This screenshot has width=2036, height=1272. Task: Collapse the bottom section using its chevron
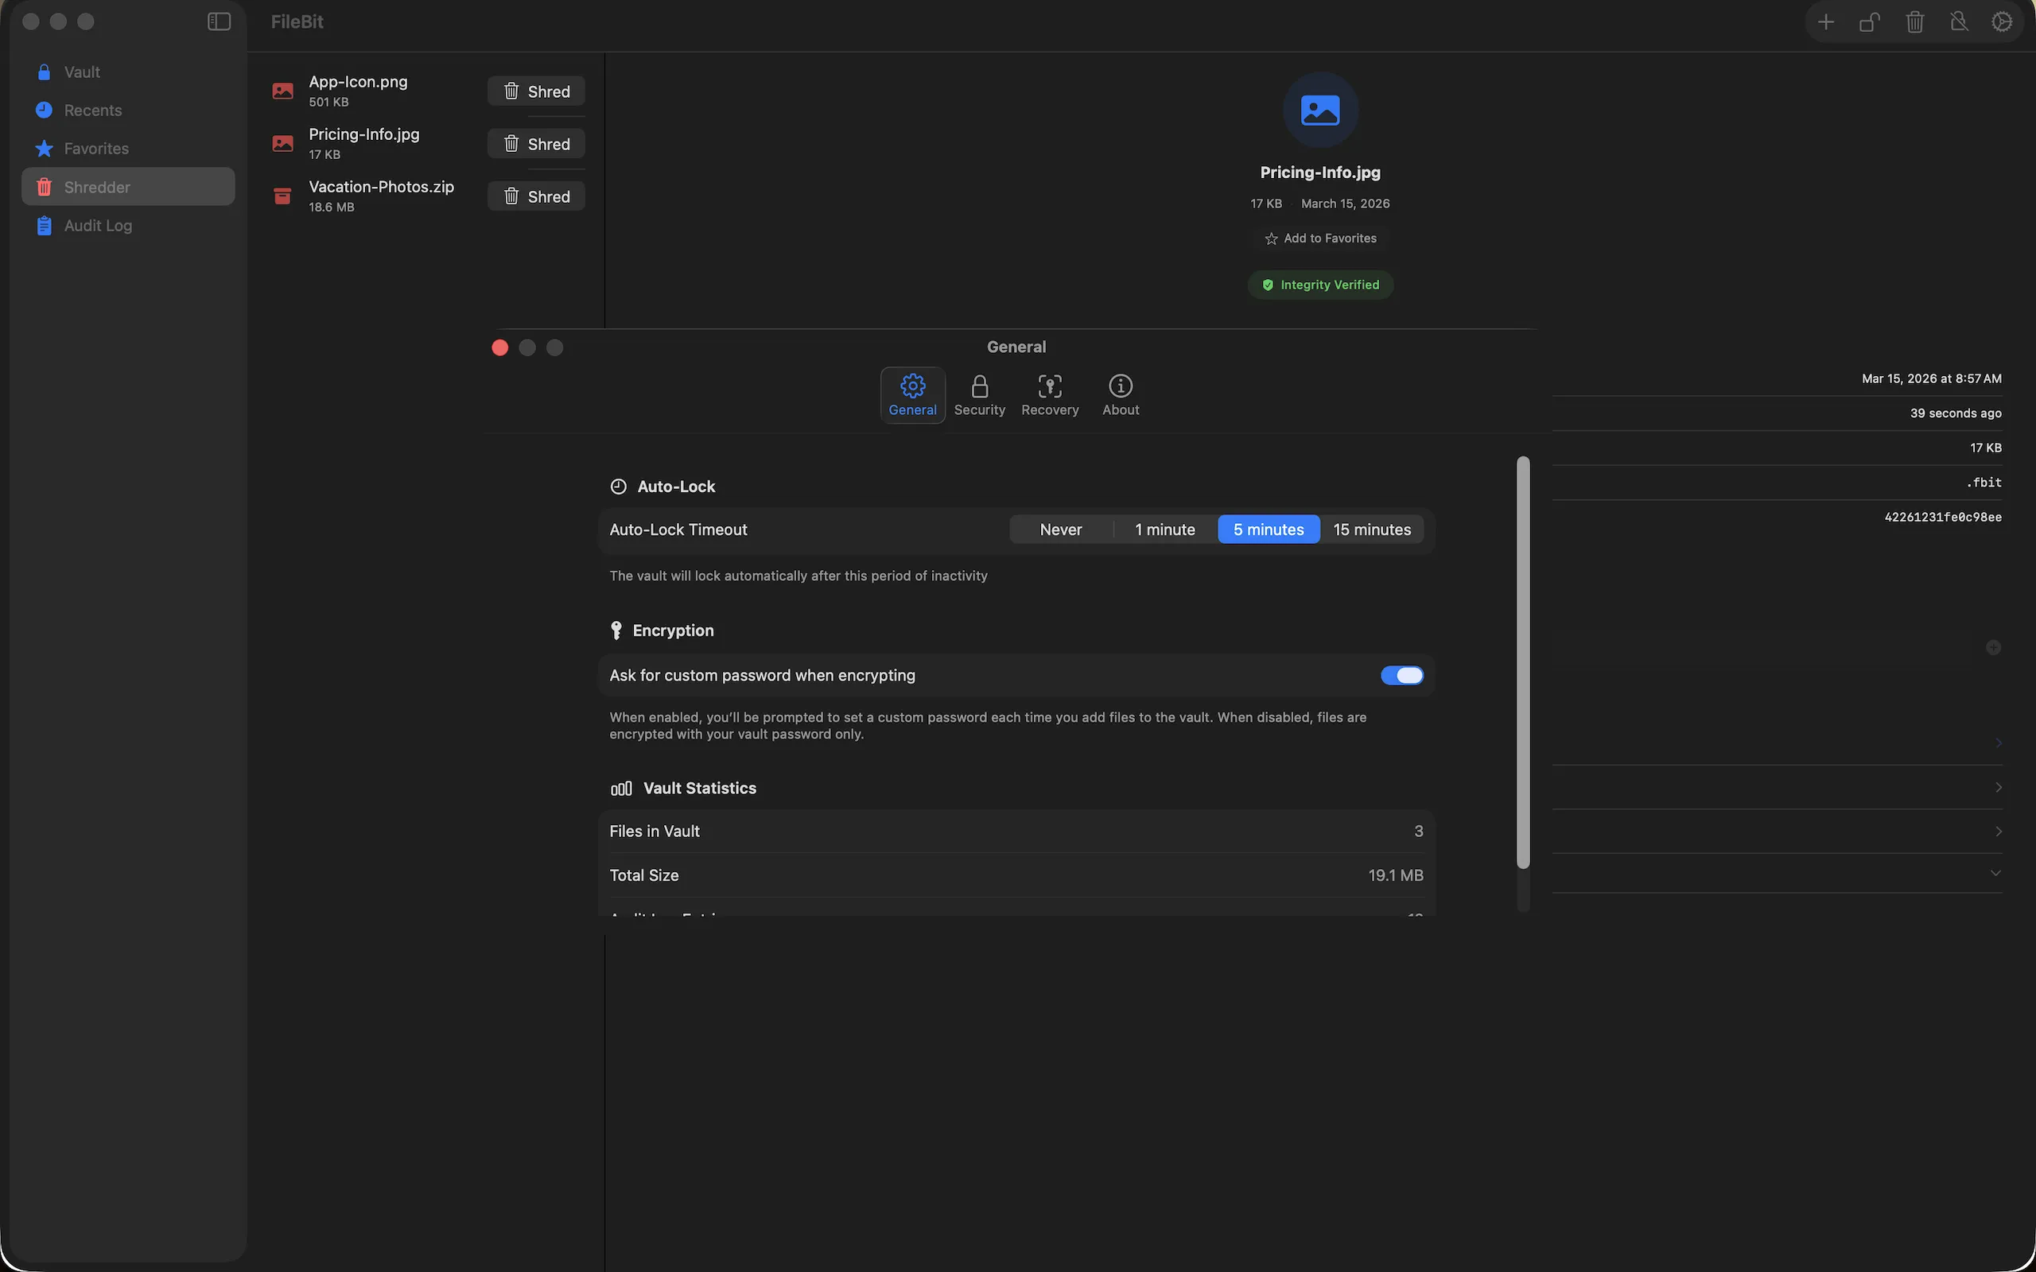(1995, 872)
